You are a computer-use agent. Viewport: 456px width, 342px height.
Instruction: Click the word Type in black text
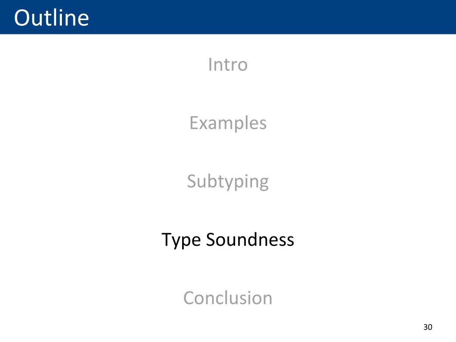click(x=181, y=240)
